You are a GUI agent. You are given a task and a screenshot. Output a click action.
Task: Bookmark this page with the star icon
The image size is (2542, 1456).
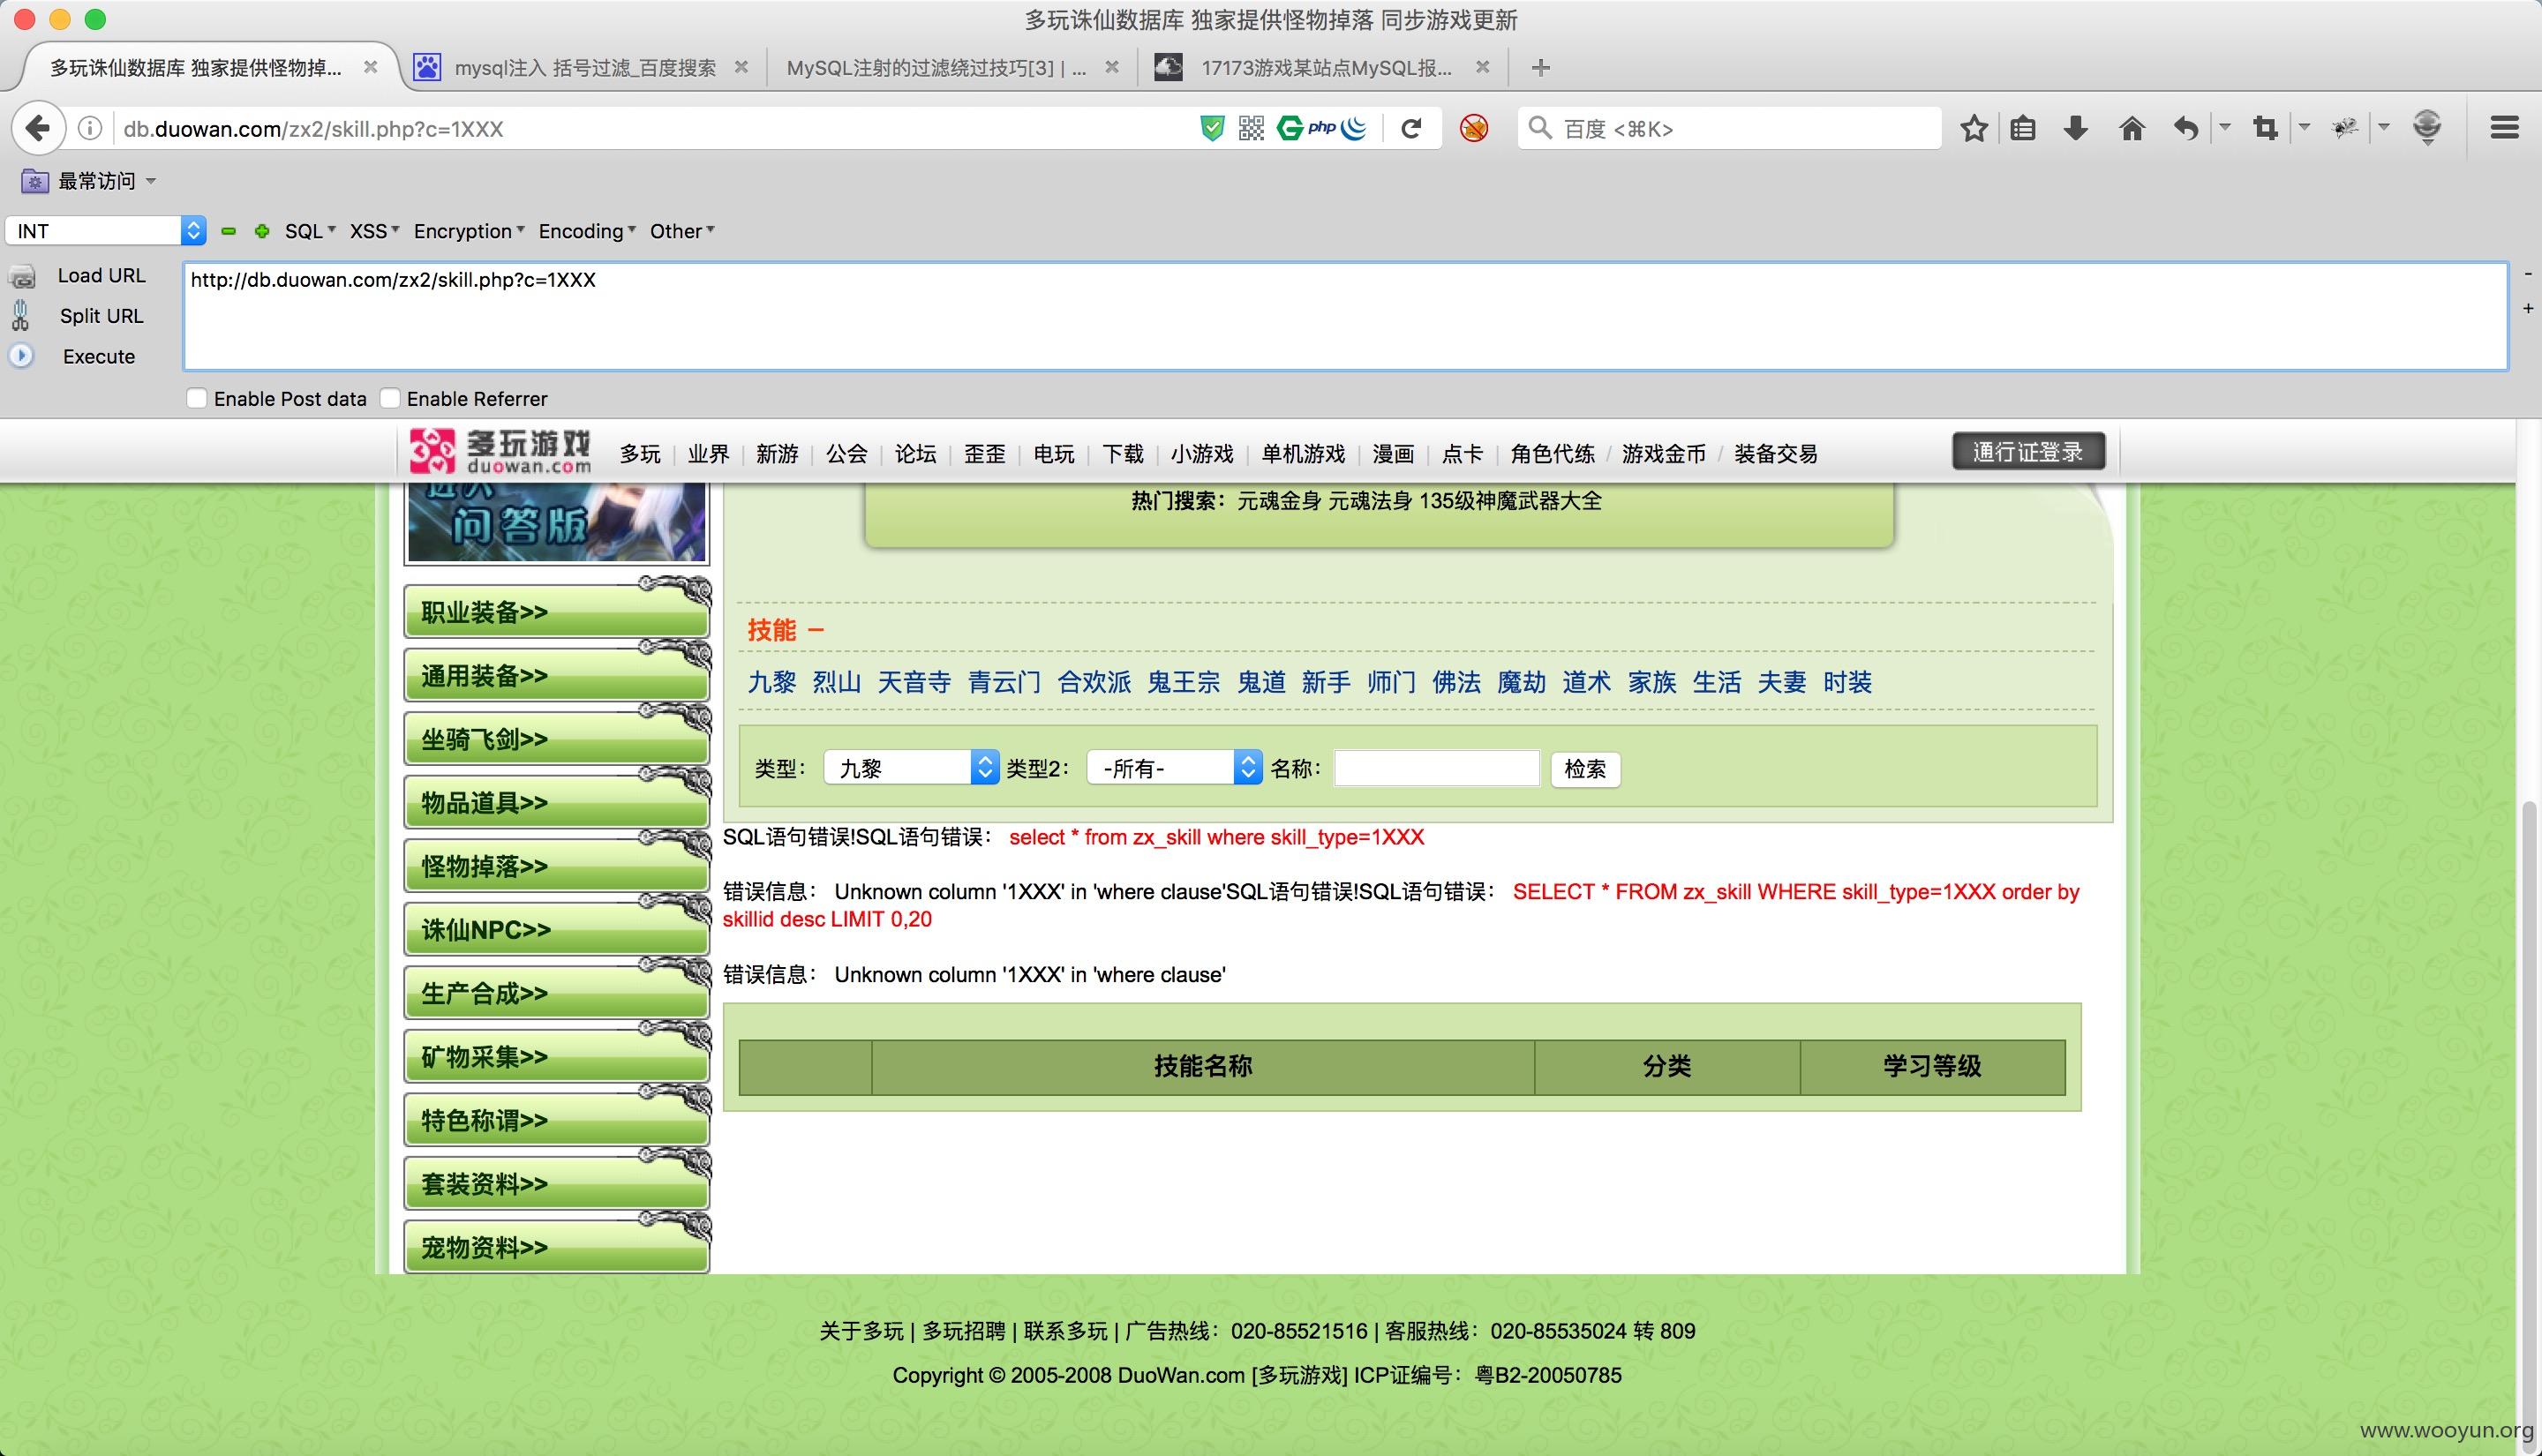click(1974, 128)
